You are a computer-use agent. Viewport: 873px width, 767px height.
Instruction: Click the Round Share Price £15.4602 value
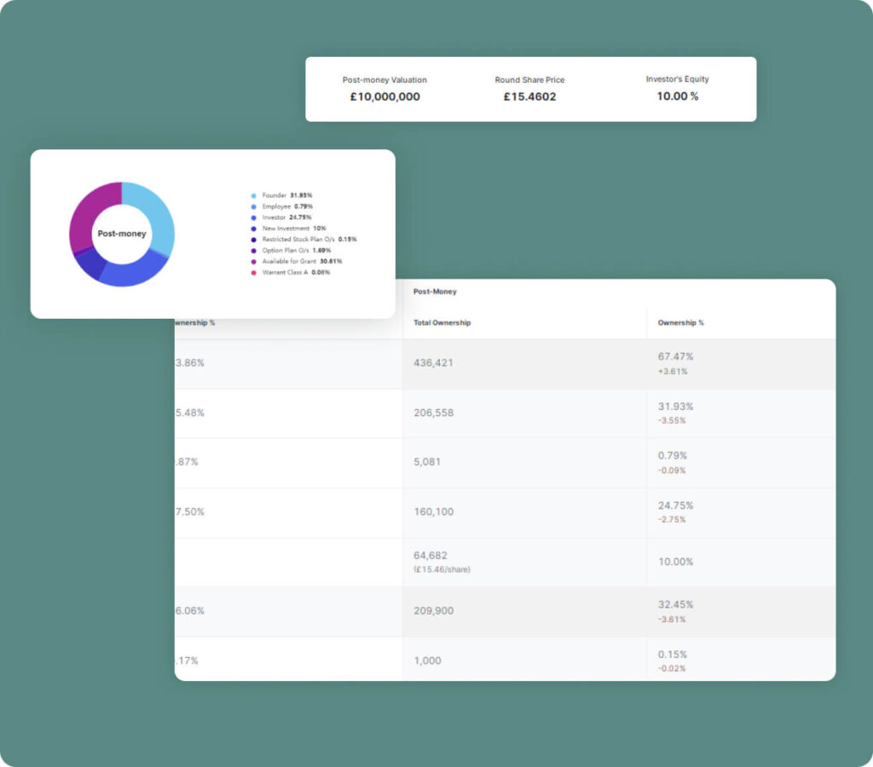point(530,96)
